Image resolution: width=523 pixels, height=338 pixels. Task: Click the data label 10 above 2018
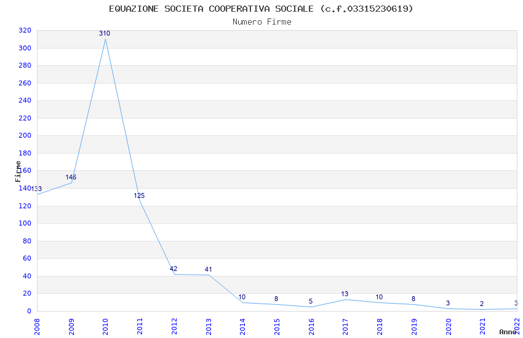tap(379, 297)
